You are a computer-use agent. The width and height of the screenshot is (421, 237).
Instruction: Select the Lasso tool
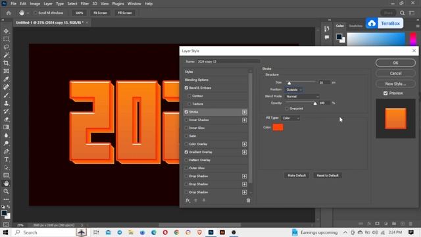click(6, 47)
